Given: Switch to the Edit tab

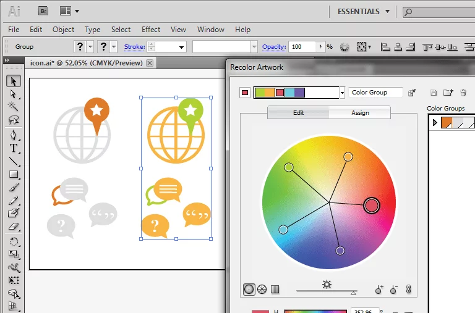Looking at the screenshot, I should click(298, 112).
